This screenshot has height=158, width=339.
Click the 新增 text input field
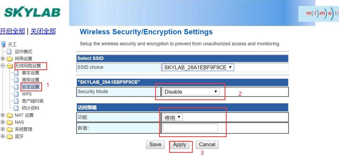click(190, 128)
